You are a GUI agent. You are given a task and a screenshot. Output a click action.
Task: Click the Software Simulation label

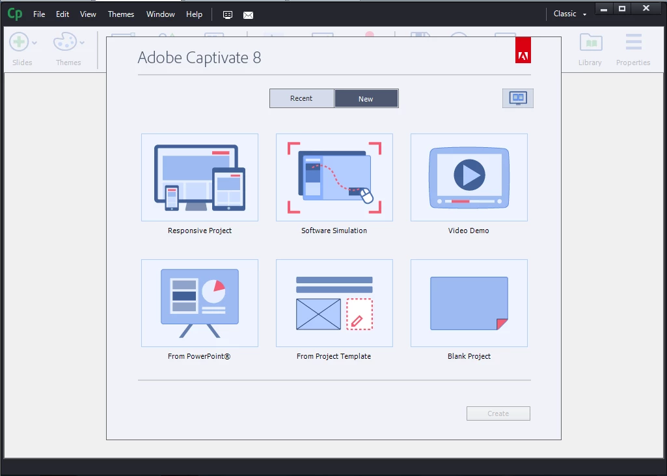tap(334, 231)
